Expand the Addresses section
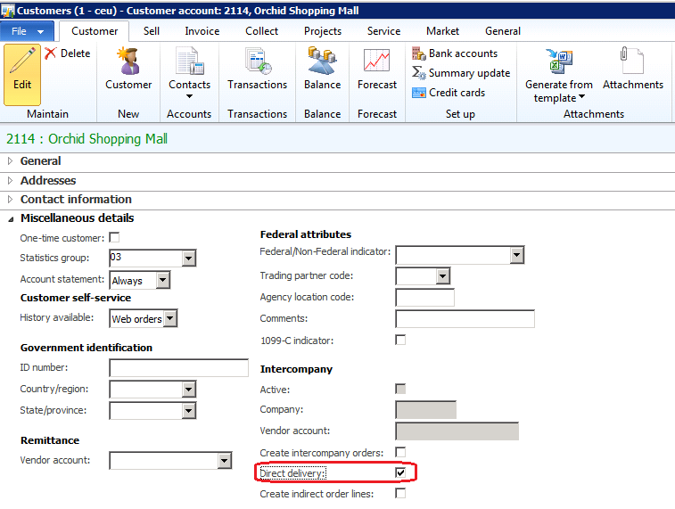 pyautogui.click(x=48, y=180)
